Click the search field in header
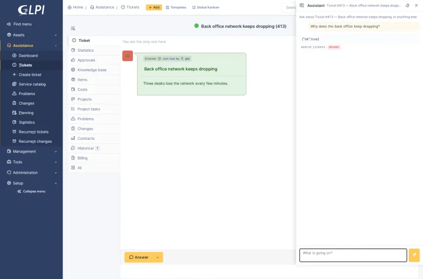 coord(289,7)
